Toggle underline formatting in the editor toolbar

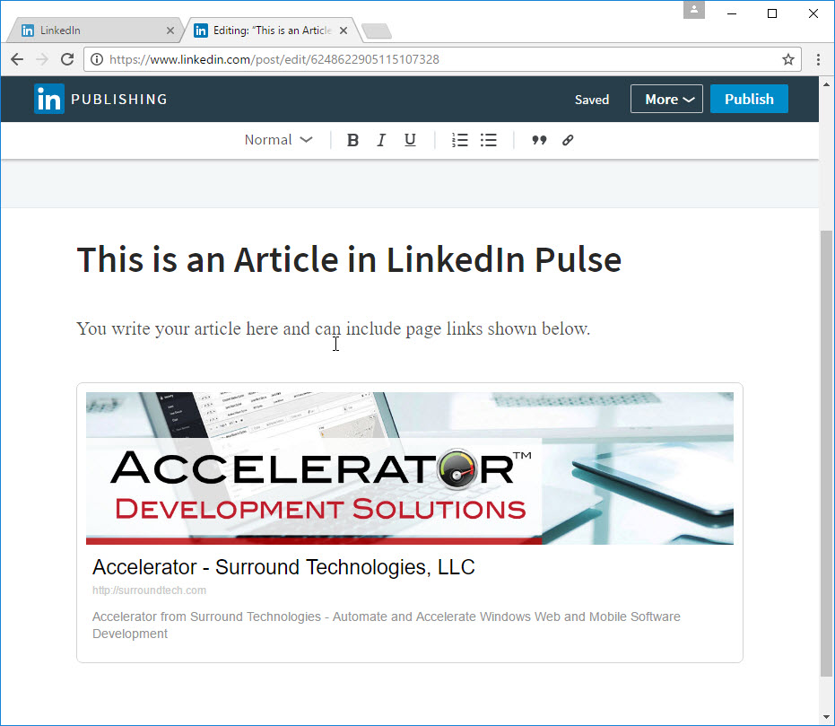point(410,140)
